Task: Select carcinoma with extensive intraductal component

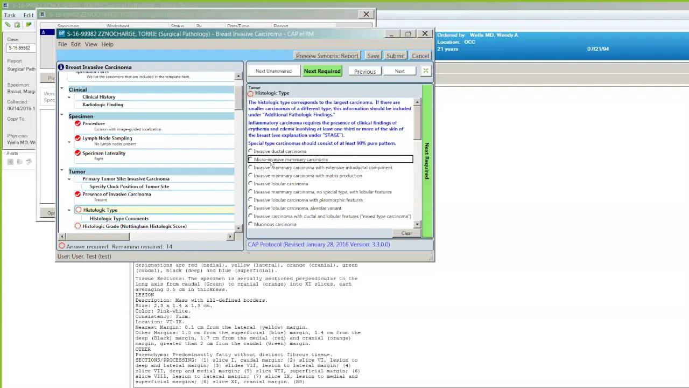Action: [250, 168]
